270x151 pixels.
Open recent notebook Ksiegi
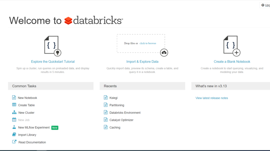pyautogui.click(x=113, y=98)
